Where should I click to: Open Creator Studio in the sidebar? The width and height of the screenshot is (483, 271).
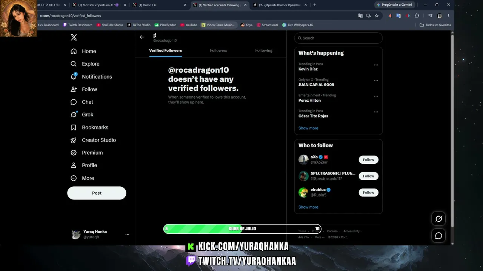tap(93, 140)
